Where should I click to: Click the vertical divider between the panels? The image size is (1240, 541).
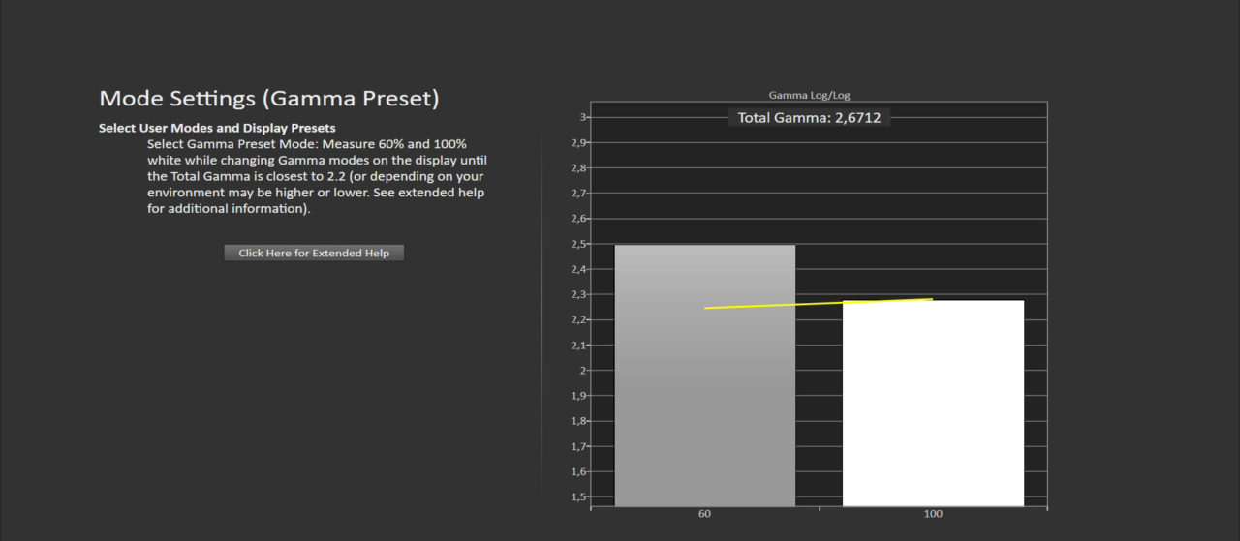(542, 319)
